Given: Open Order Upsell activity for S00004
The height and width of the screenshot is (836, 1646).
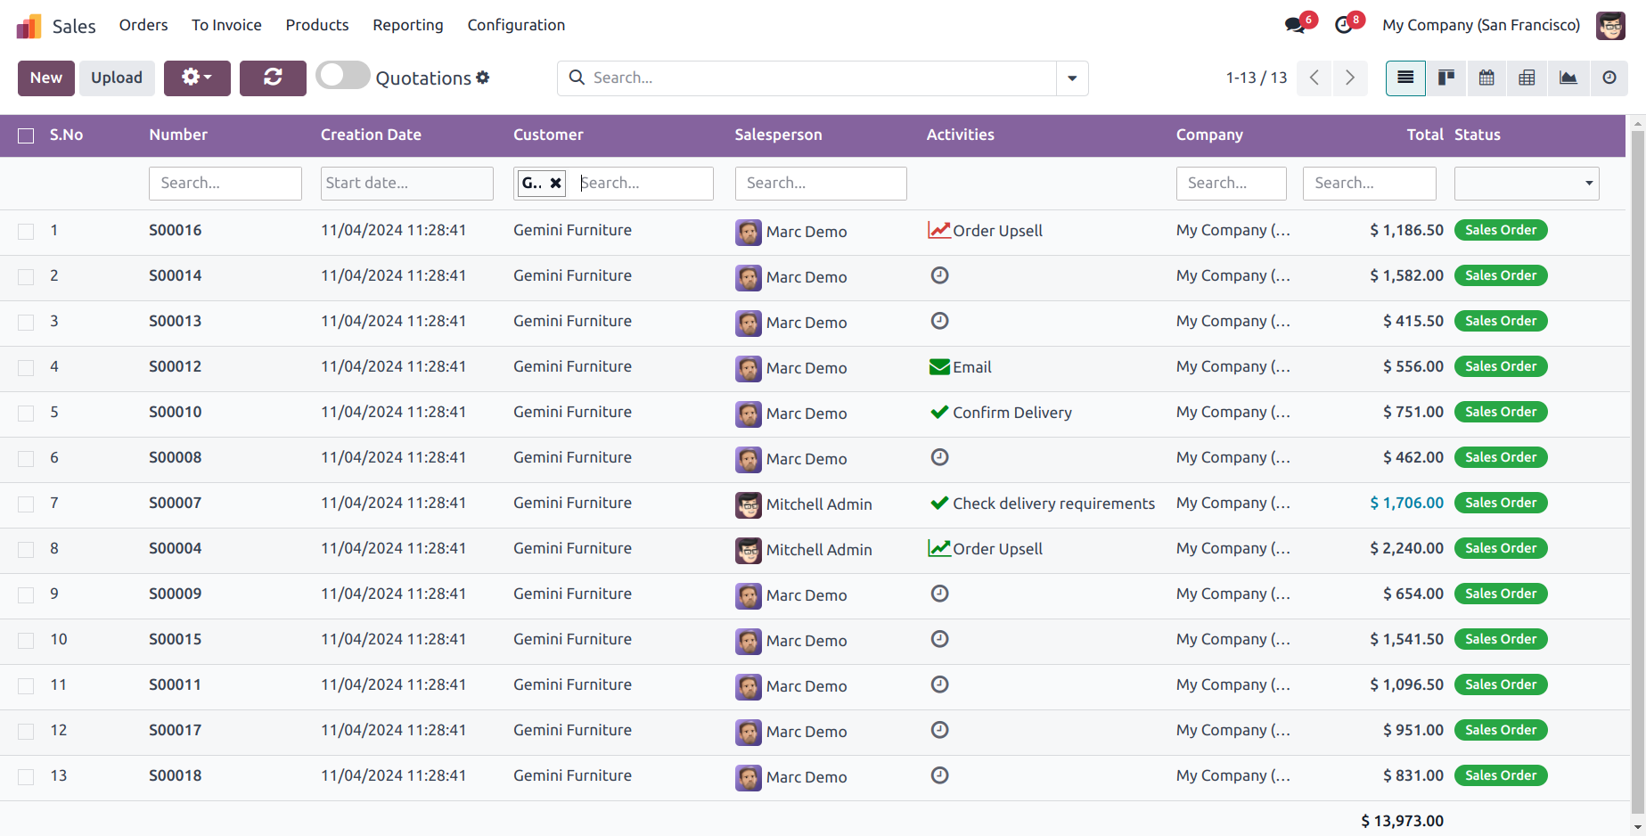Looking at the screenshot, I should (985, 549).
